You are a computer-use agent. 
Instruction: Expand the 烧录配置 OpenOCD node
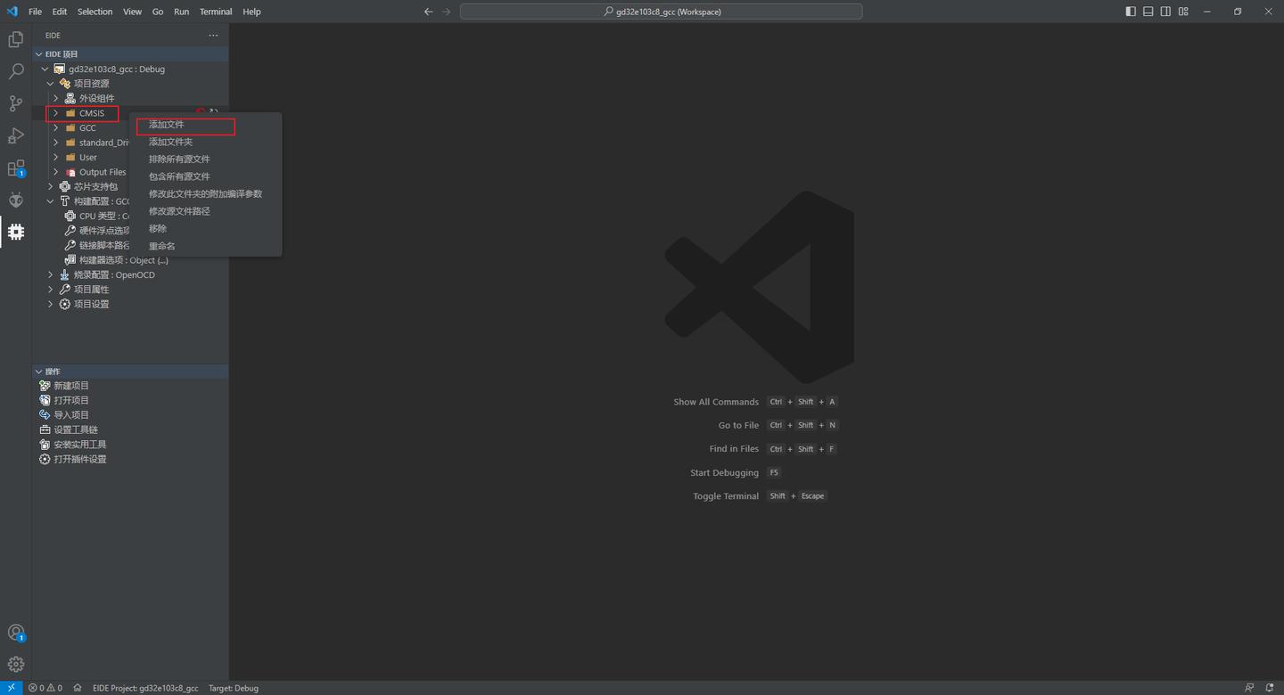click(50, 274)
